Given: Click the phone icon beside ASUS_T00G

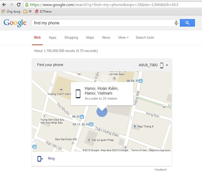Looking at the screenshot, I should pyautogui.click(x=162, y=65).
